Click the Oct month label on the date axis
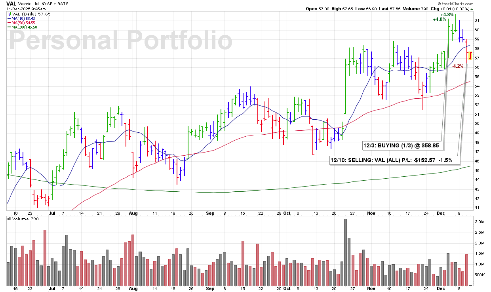This screenshot has width=491, height=292. [x=287, y=212]
